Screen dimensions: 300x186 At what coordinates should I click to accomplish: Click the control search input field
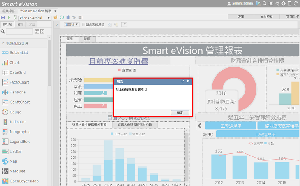pyautogui.click(x=19, y=31)
